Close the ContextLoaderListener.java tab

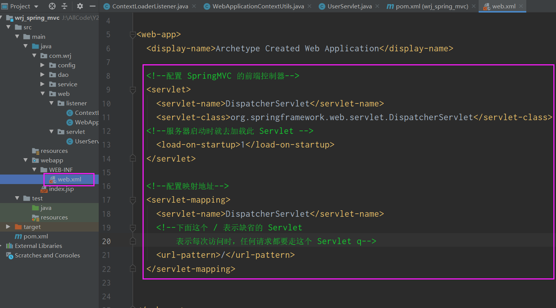[194, 6]
